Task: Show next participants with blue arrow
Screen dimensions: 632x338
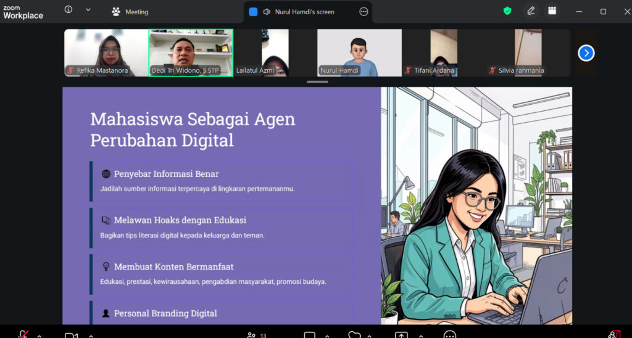Action: pos(586,53)
